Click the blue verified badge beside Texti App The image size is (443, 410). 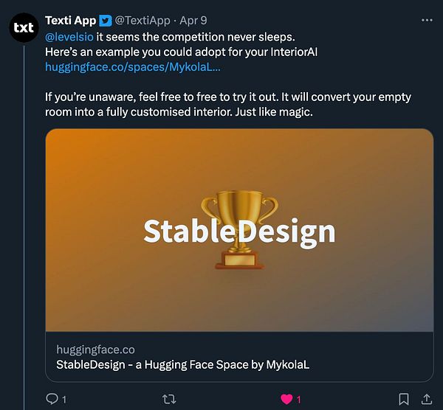[106, 21]
